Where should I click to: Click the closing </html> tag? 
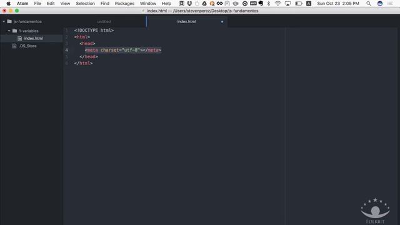tap(83, 63)
